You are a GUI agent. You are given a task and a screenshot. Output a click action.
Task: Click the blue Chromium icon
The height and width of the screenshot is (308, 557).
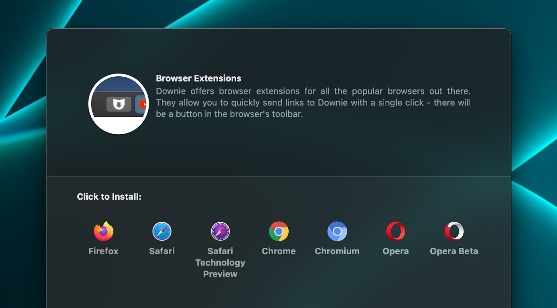point(337,231)
